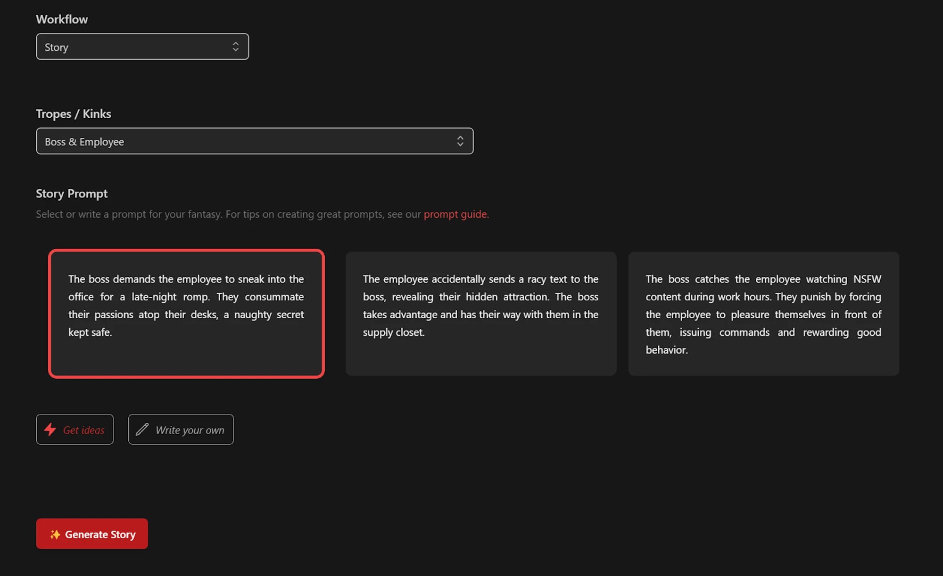Click the 'Select or write a prompt' helper text
The width and height of the screenshot is (943, 576).
coord(226,214)
